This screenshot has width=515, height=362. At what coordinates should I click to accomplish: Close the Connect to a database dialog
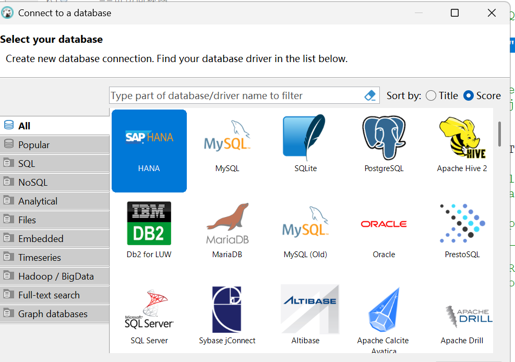coord(492,13)
